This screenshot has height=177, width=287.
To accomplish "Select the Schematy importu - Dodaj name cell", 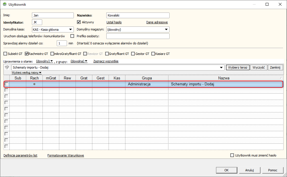I will pyautogui.click(x=225, y=84).
